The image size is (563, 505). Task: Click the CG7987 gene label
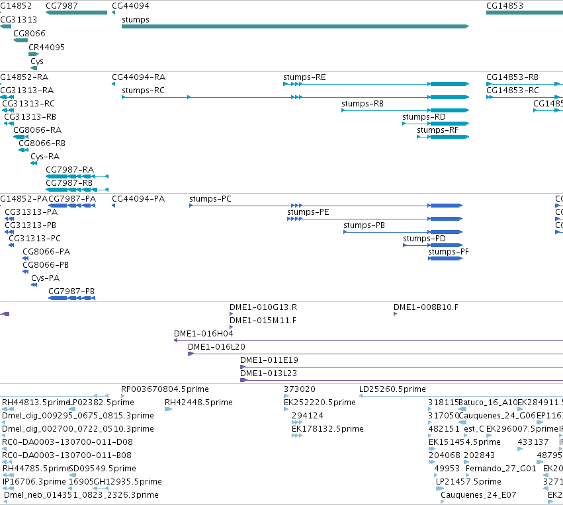click(x=62, y=6)
